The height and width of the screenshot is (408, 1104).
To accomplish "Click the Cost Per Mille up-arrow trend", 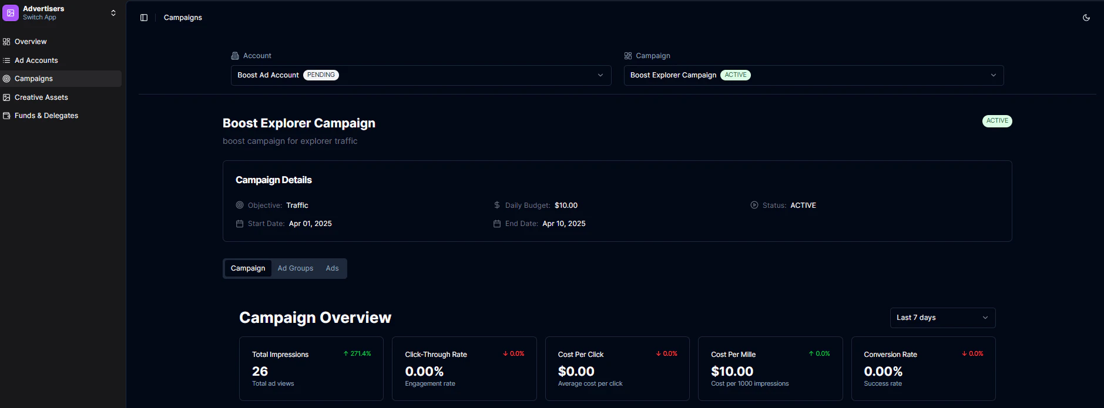I will point(820,354).
